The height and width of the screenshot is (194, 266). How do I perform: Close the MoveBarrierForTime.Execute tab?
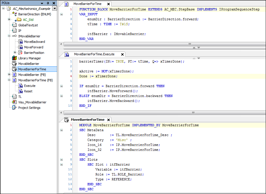(x=122, y=54)
